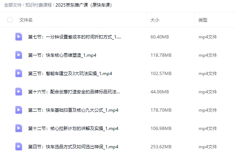This screenshot has width=236, height=156.
Task: Navigate to 知识付费课程 breadcrumb folder
Action: [39, 5]
